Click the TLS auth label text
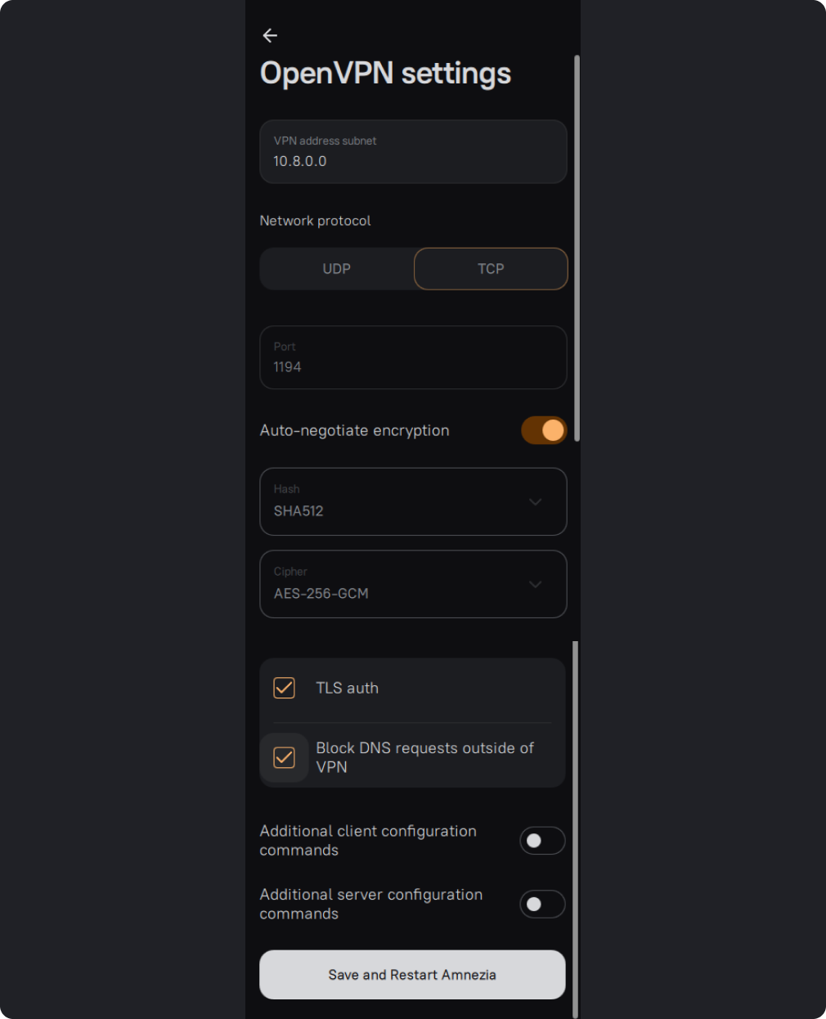The width and height of the screenshot is (826, 1019). pyautogui.click(x=347, y=688)
